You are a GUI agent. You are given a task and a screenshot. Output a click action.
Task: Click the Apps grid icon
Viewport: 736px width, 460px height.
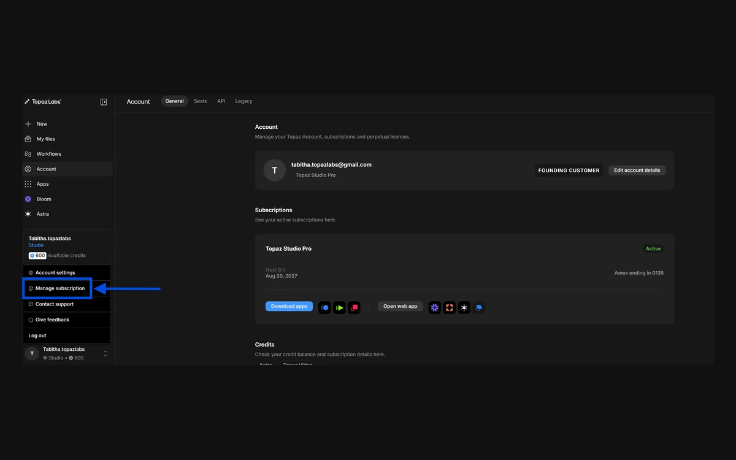click(x=28, y=184)
